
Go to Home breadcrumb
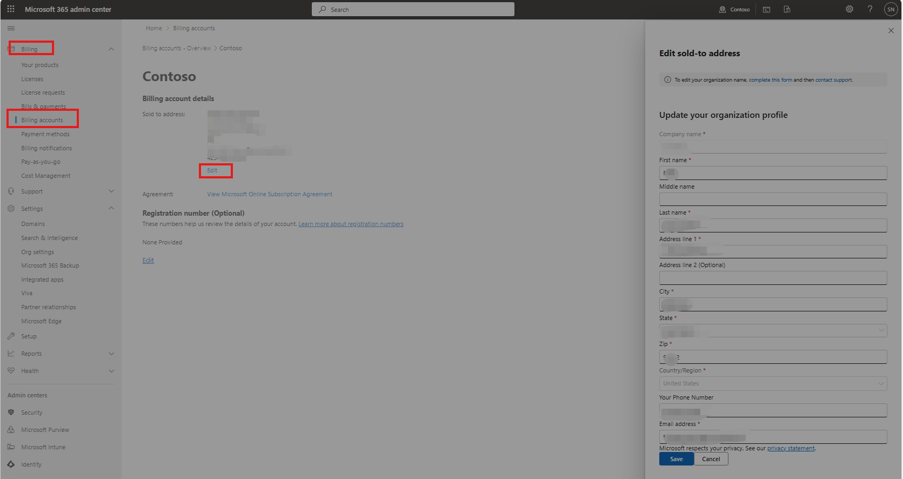tap(154, 28)
